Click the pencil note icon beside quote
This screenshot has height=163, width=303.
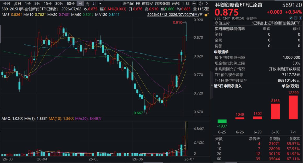coord(291,18)
